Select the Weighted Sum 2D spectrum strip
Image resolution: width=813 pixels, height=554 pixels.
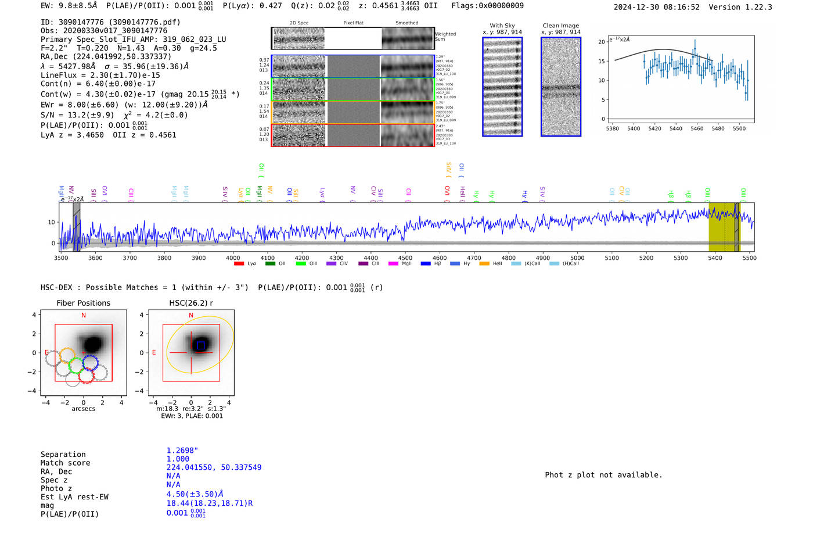(x=352, y=38)
